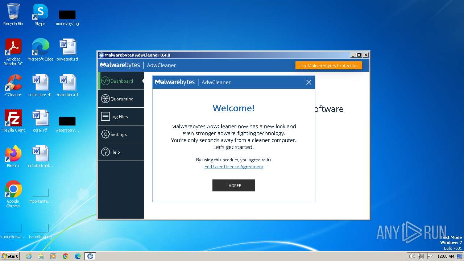This screenshot has width=464, height=261.
Task: Click the taskbar clock showing 12:00 AM
Action: [x=446, y=256]
